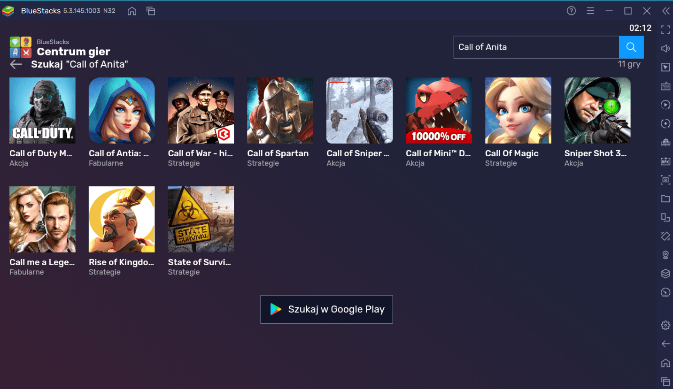The width and height of the screenshot is (673, 389).
Task: Click the Call of War - hi... title
Action: point(201,153)
